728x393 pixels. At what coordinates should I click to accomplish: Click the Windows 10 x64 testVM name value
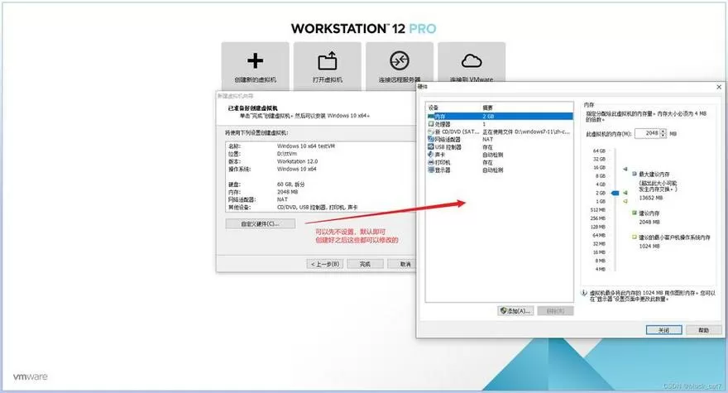(306, 146)
